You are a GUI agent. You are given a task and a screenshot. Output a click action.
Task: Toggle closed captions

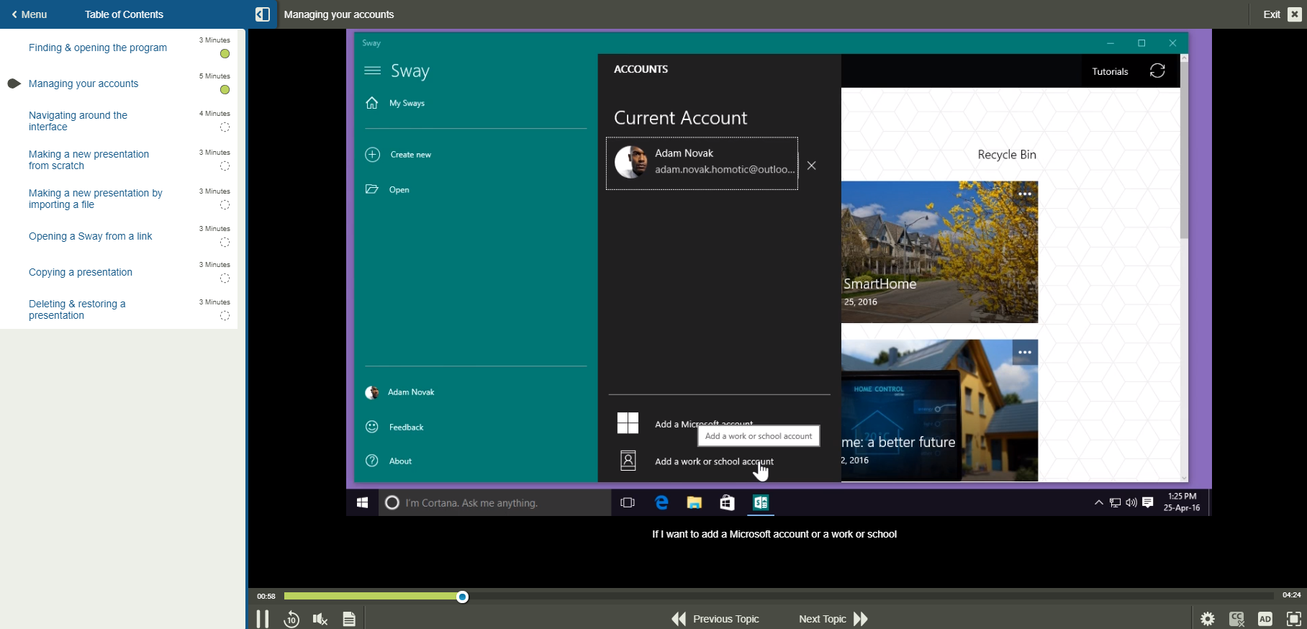pos(1236,619)
